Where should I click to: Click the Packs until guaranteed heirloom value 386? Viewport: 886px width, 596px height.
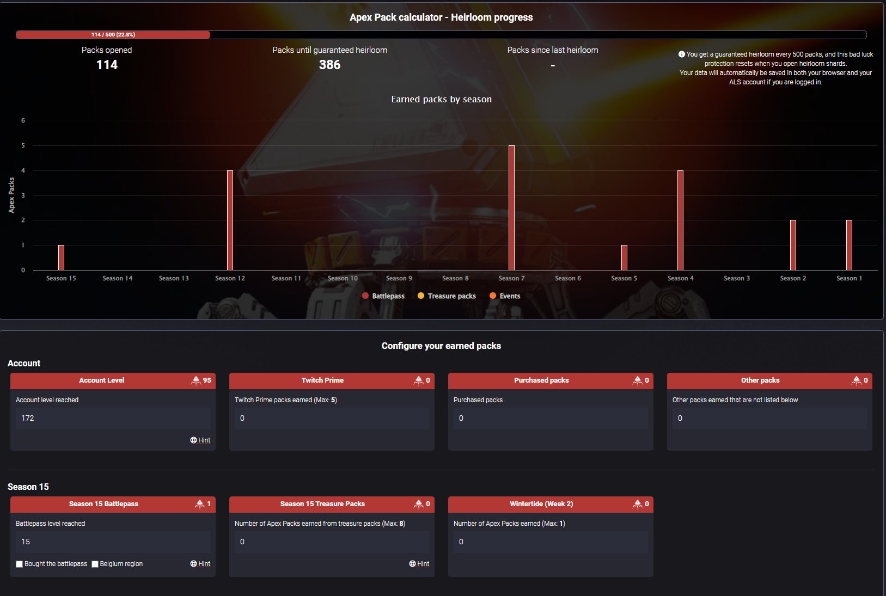(329, 65)
